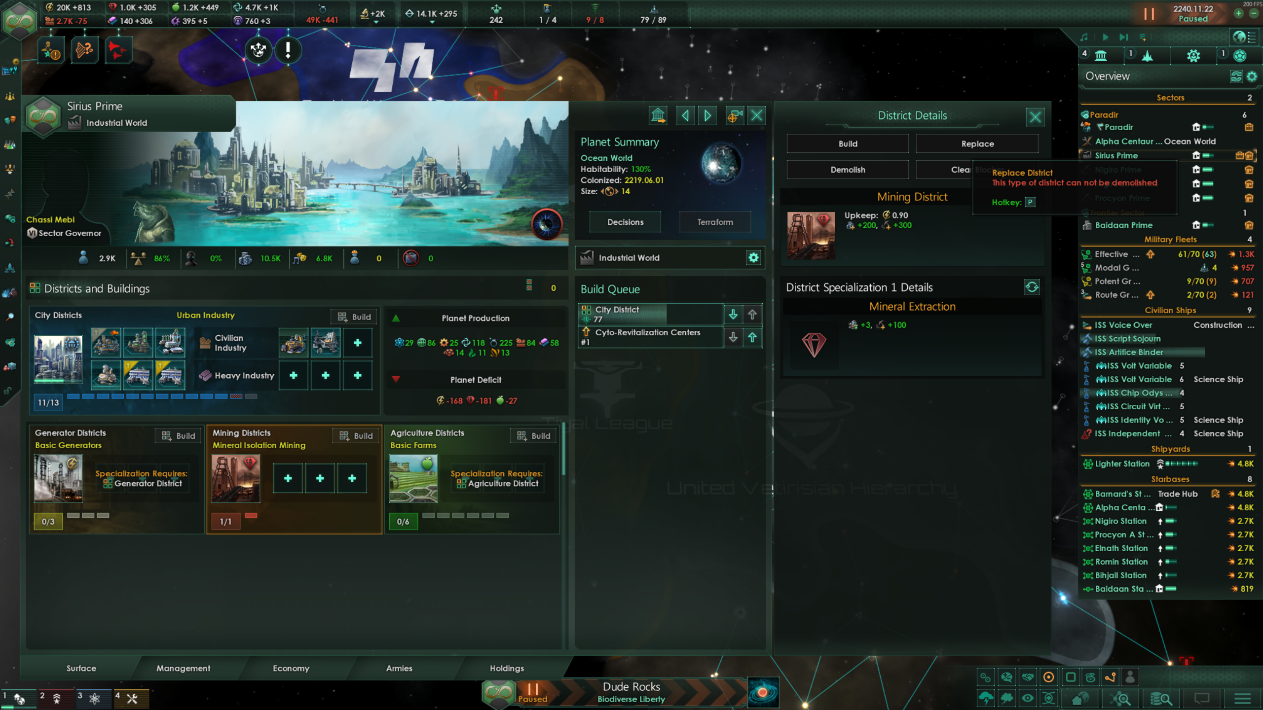The width and height of the screenshot is (1263, 710).
Task: Collapse the Military Fleets section
Action: coord(1169,239)
